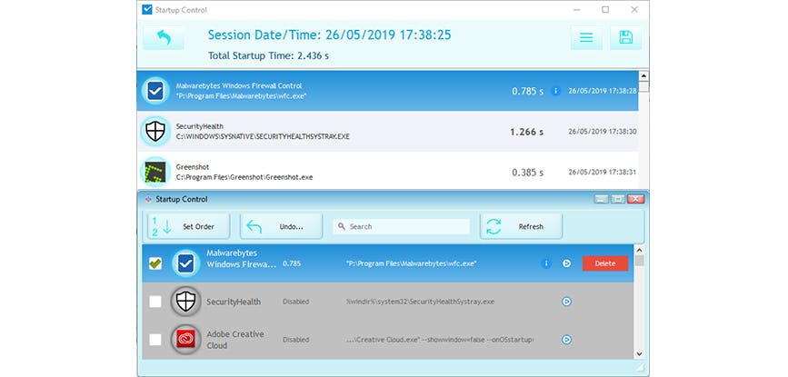
Task: Enable the SecurityHealth startup checkbox
Action: pos(155,302)
